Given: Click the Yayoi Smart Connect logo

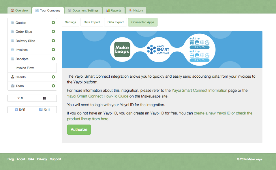Looking at the screenshot, I should (x=158, y=49).
